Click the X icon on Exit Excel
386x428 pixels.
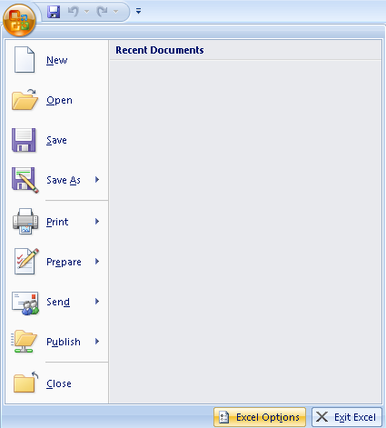(x=322, y=417)
